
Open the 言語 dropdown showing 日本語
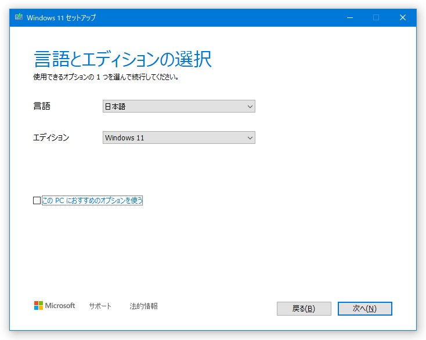click(x=179, y=106)
